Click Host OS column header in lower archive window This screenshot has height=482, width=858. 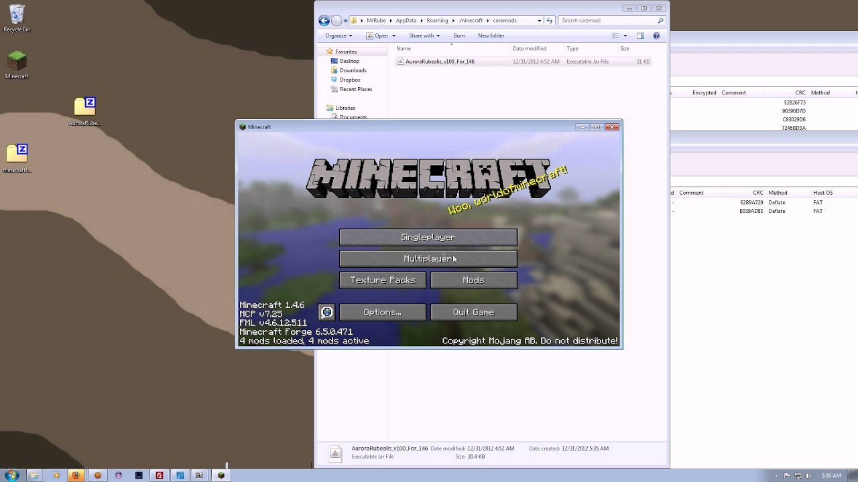point(823,193)
